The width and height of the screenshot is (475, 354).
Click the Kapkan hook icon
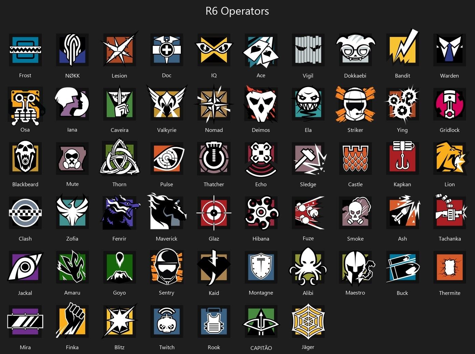pos(403,158)
